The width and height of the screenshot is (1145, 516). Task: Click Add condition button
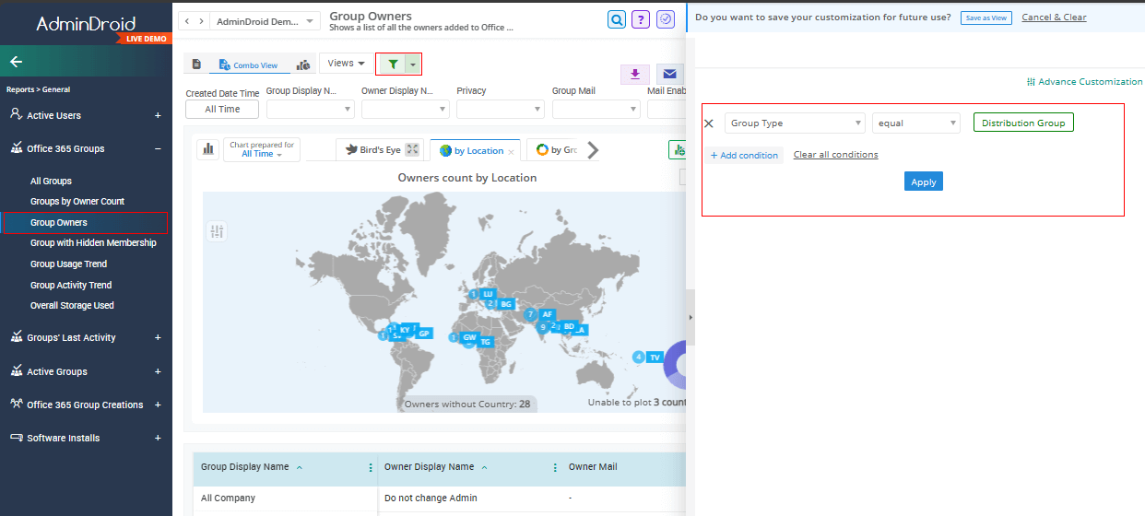click(x=745, y=156)
